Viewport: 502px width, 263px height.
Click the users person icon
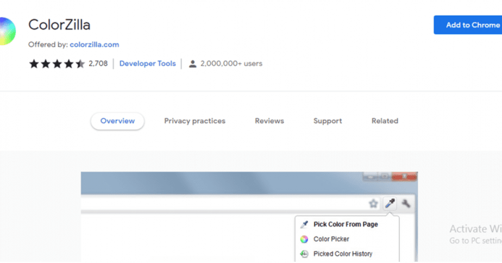tap(192, 64)
